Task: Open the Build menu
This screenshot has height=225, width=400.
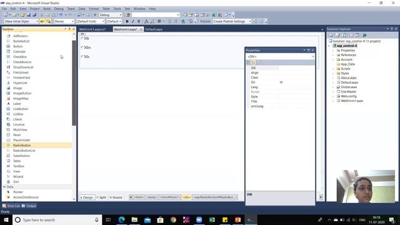Action: coord(47,9)
